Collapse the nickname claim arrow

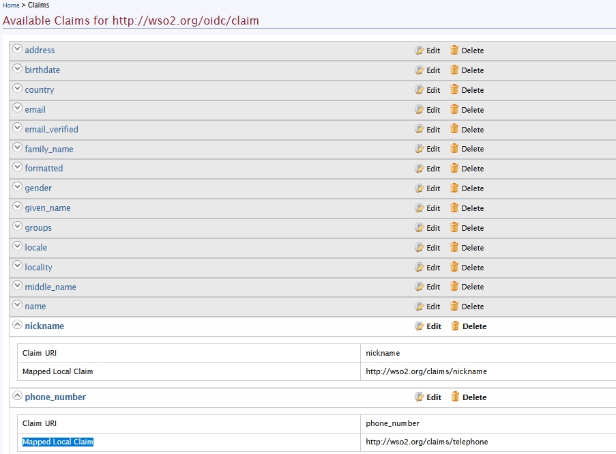(18, 325)
